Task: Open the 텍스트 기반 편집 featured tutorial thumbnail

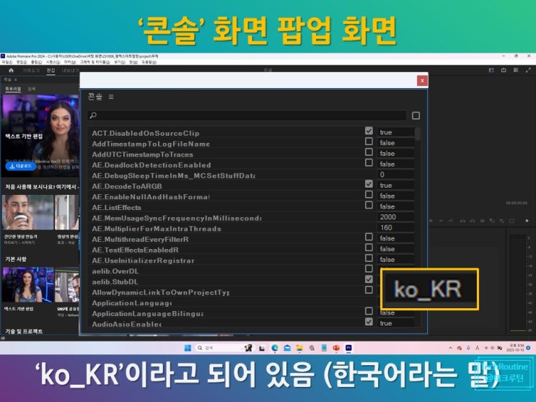Action: click(40, 135)
